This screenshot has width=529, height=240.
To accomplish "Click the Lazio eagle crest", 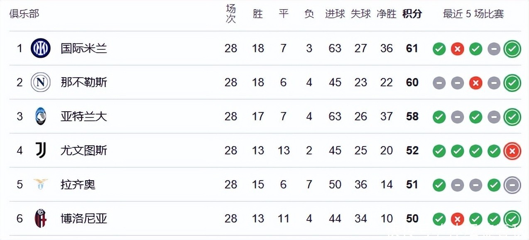I will click(41, 184).
